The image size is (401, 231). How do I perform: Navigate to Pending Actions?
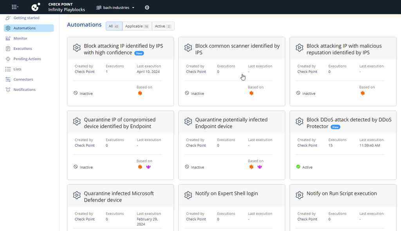[x=27, y=59]
